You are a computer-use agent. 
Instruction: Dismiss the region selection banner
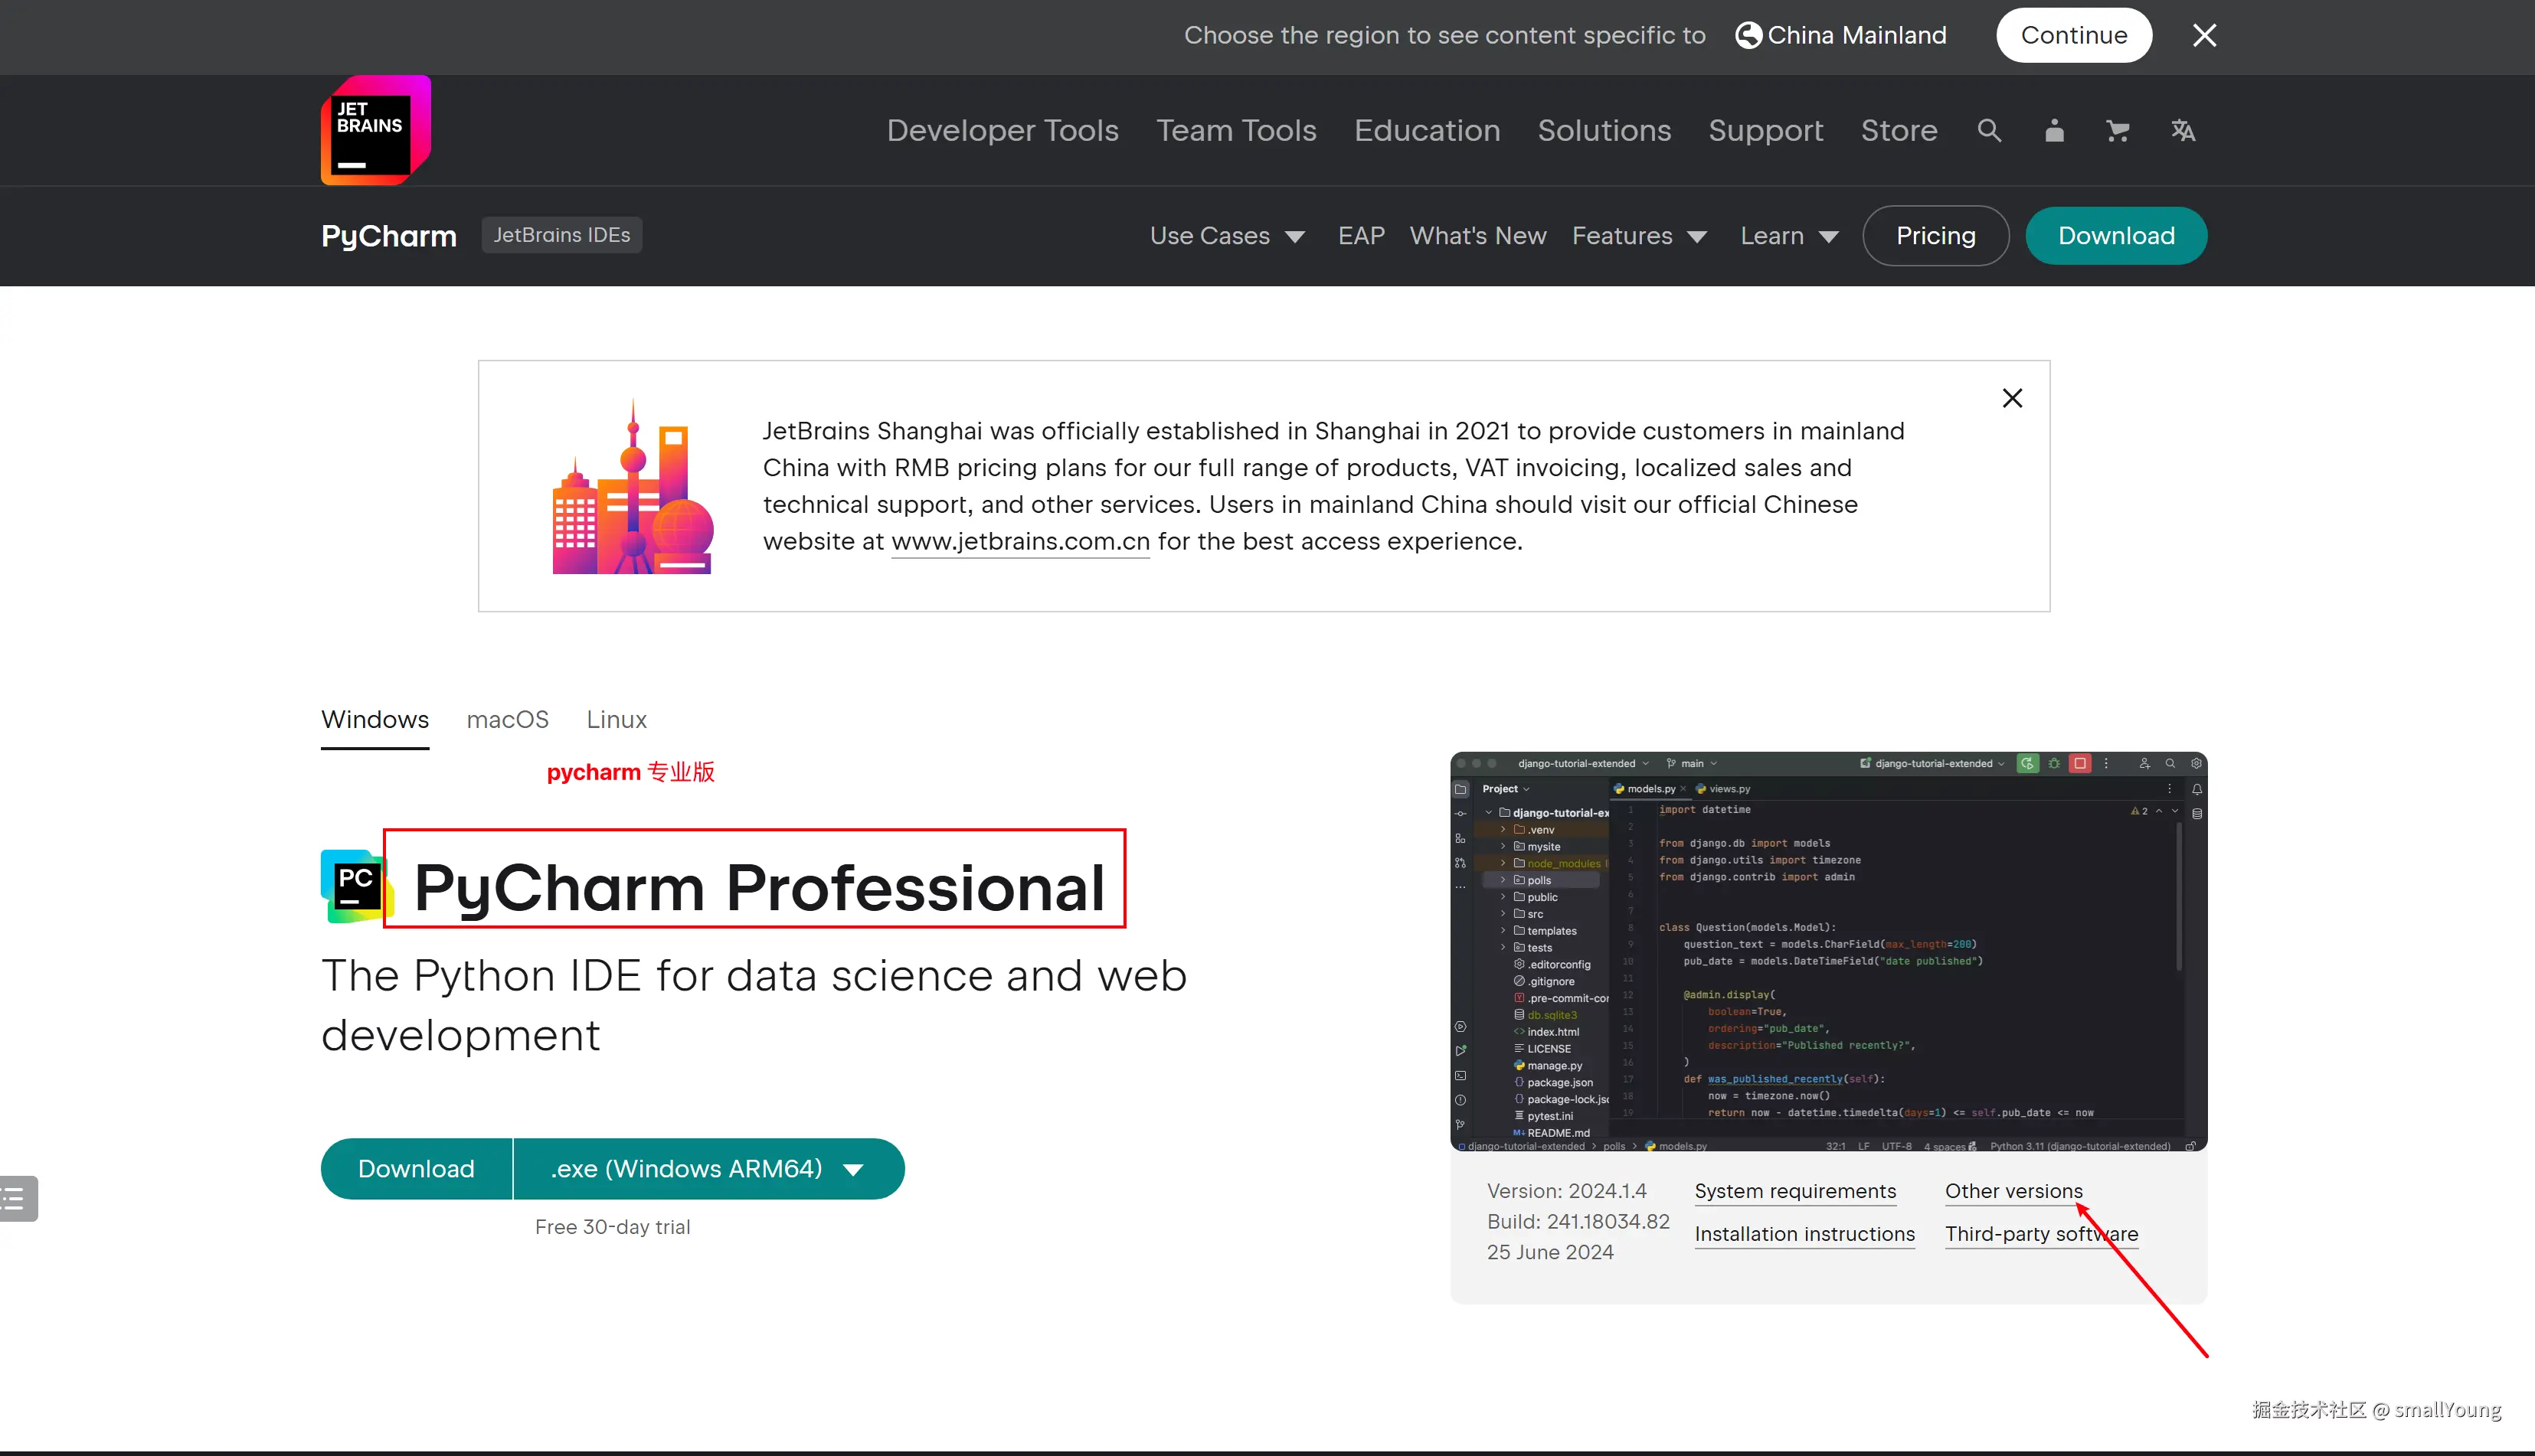coord(2204,35)
